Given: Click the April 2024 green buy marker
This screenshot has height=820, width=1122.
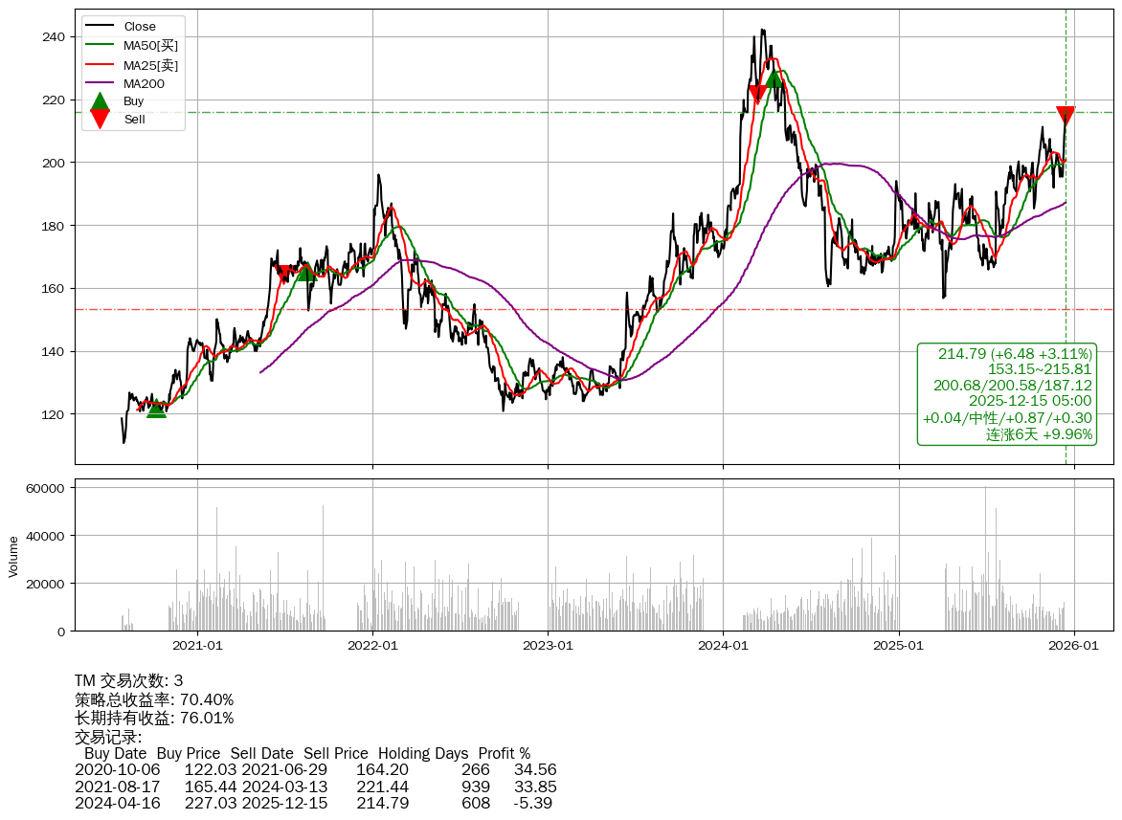Looking at the screenshot, I should (x=774, y=78).
